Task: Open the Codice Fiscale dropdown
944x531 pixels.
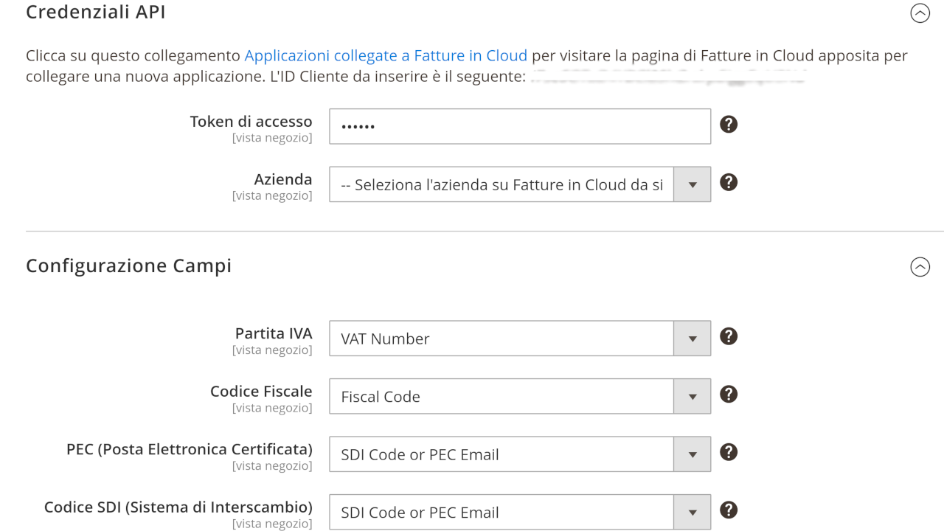Action: pos(520,397)
